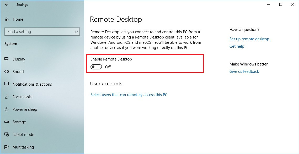Click the Sound speaker icon
Screen dimensions: 299x154
[x=7, y=71]
